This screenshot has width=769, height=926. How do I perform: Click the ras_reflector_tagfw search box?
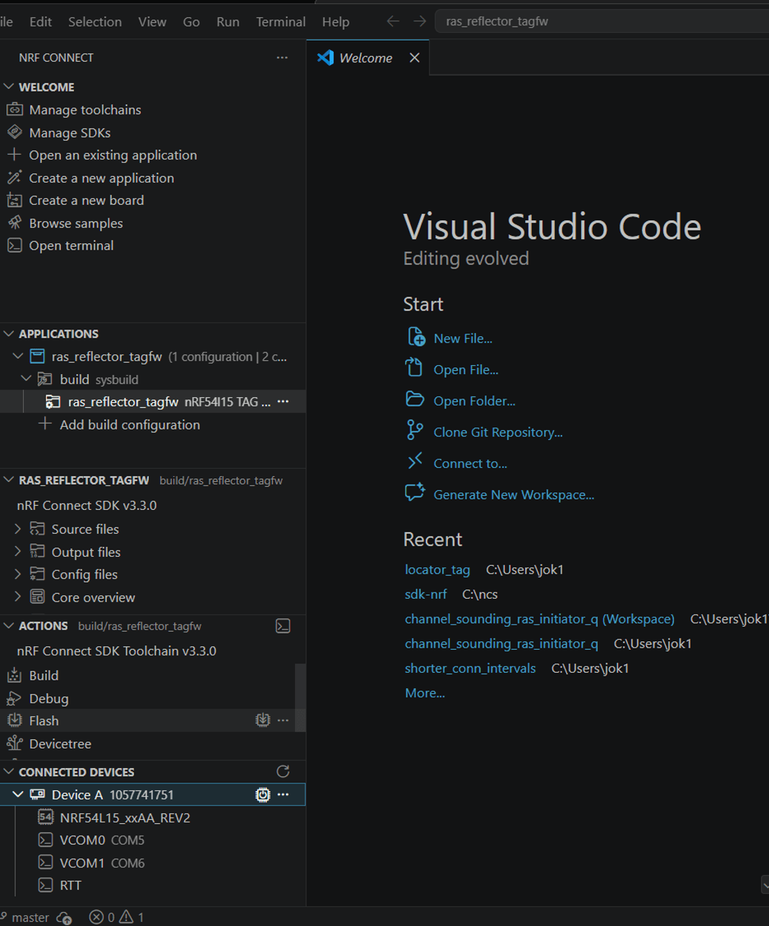[x=602, y=21]
